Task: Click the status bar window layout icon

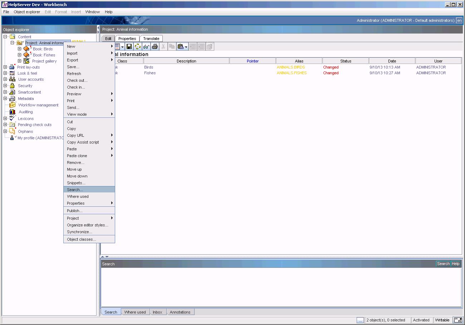Action: pyautogui.click(x=458, y=320)
